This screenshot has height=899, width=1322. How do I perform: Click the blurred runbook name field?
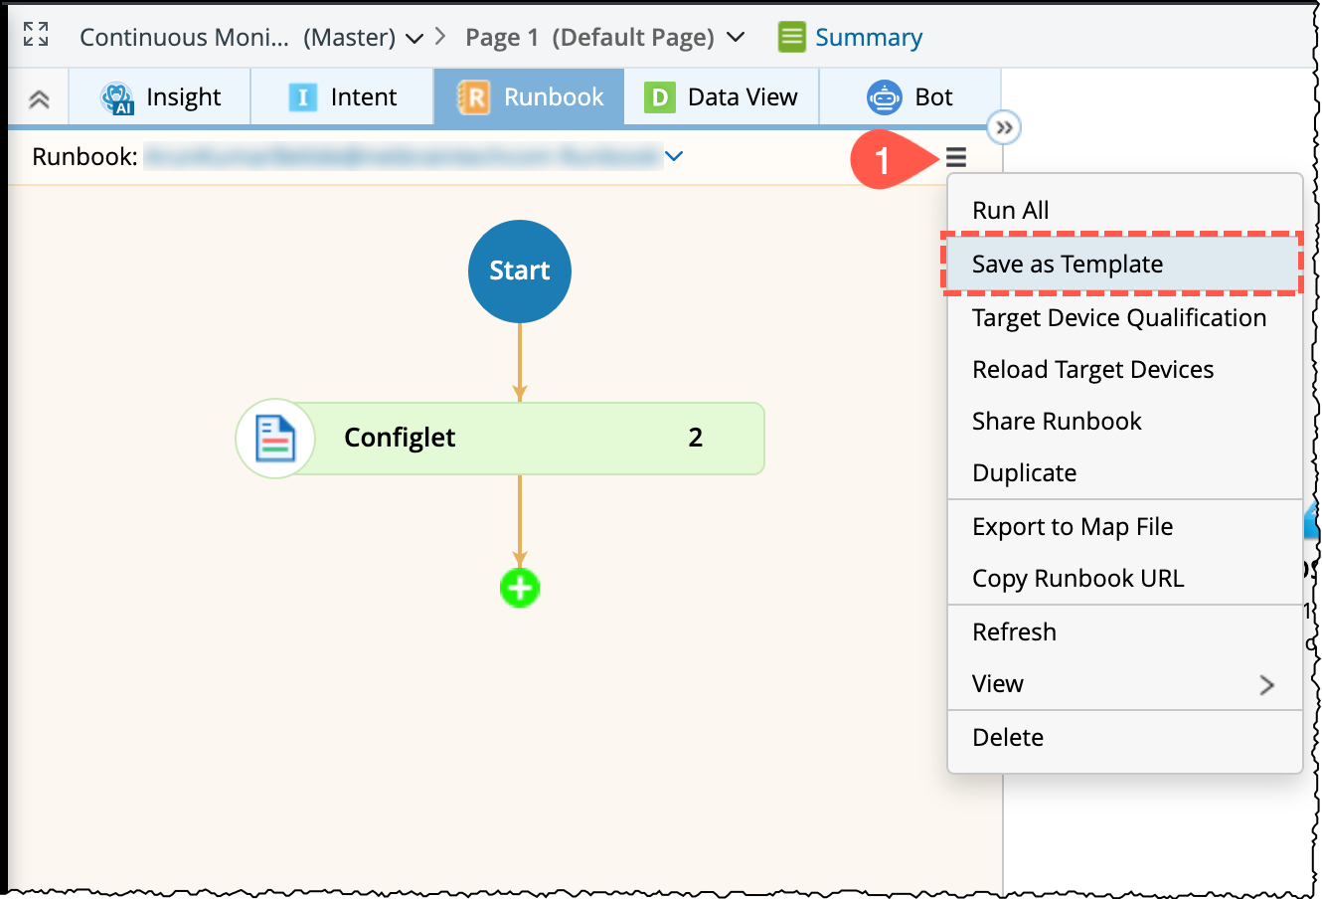click(403, 156)
